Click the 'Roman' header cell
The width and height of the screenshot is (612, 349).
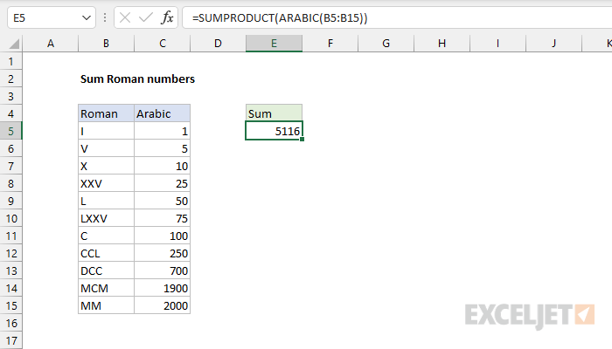(106, 113)
